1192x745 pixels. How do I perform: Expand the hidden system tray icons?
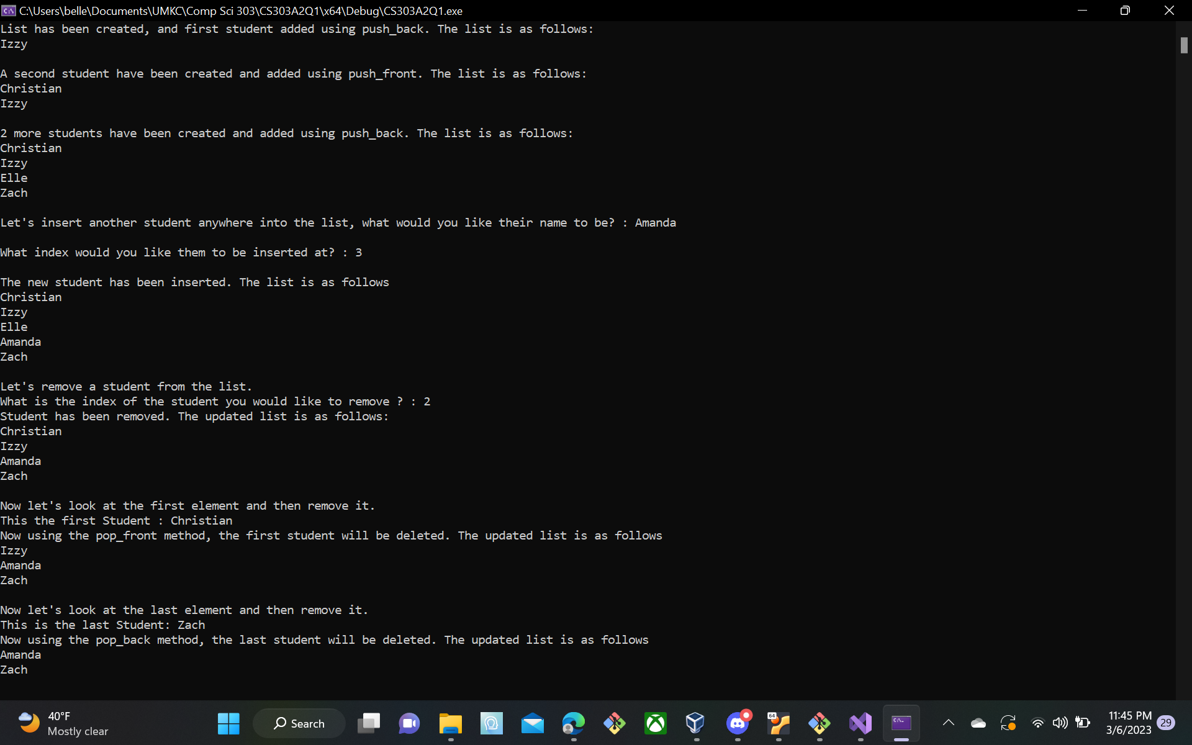948,723
